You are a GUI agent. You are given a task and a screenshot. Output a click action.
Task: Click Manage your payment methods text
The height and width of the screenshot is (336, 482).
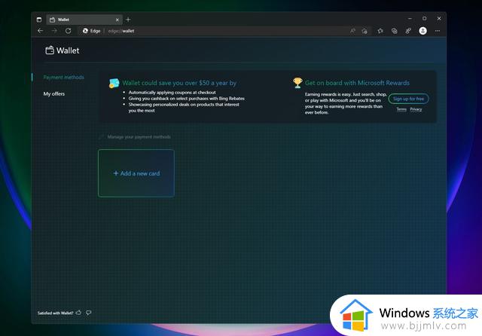[x=139, y=137]
